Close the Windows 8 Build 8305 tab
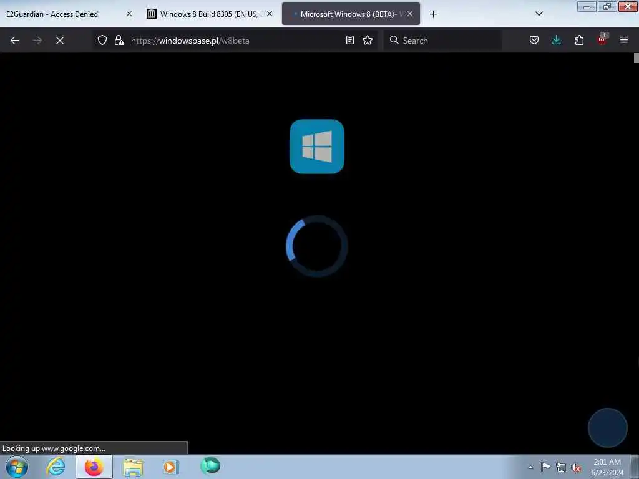 tap(270, 14)
